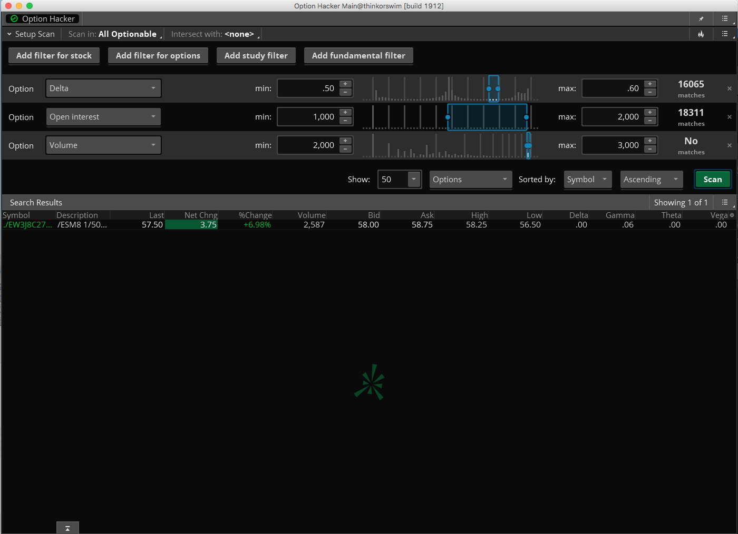Sort by the Last column header
The width and height of the screenshot is (738, 534).
[156, 215]
